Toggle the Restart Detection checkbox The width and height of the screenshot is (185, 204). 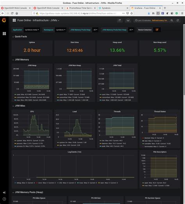(157, 30)
